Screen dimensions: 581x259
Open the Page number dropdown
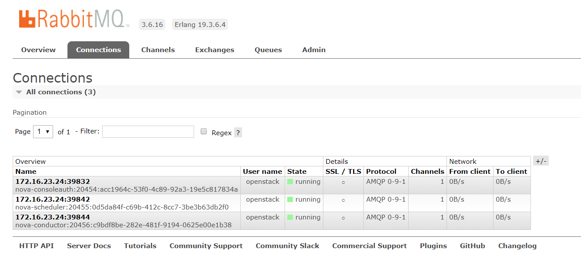click(42, 131)
